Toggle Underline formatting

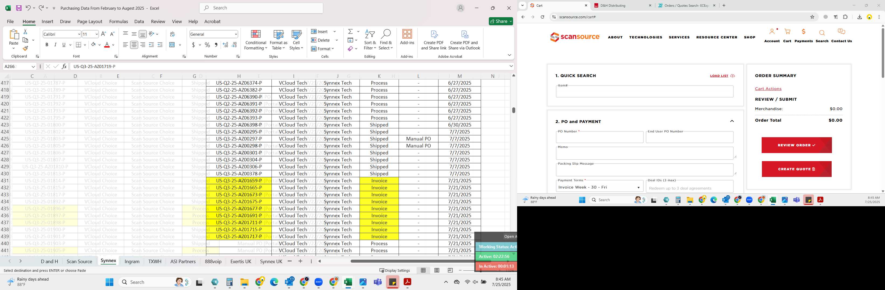[64, 45]
